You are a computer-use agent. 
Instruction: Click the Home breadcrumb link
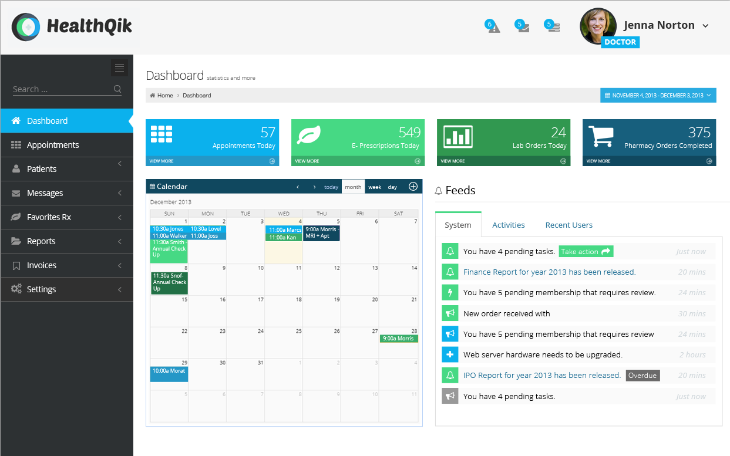click(165, 95)
